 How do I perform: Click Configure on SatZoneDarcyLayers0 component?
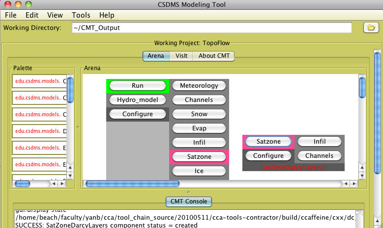[268, 155]
